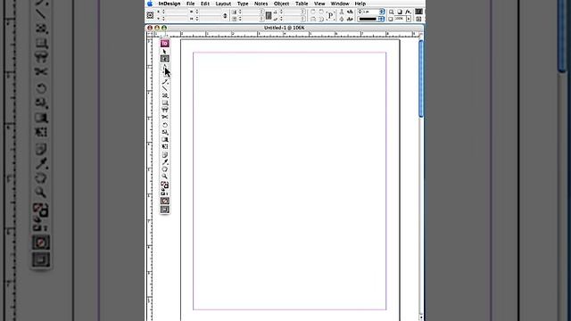
Task: Click the InDesign logo atop the toolbox
Action: tap(164, 44)
